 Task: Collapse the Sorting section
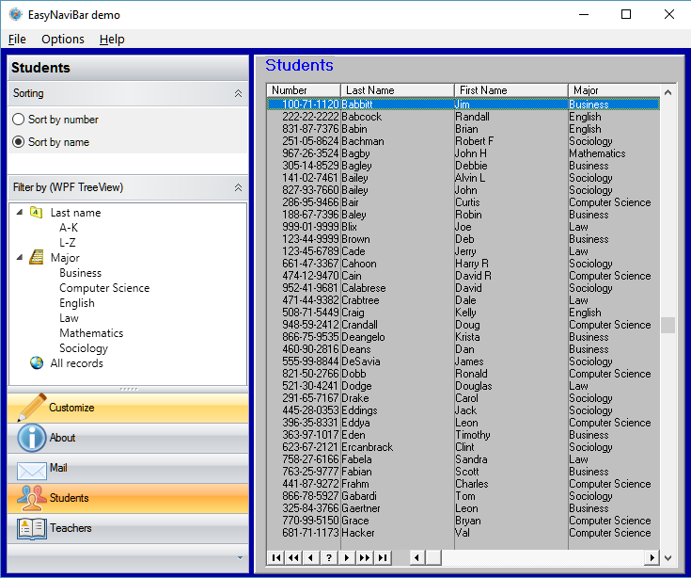(238, 94)
